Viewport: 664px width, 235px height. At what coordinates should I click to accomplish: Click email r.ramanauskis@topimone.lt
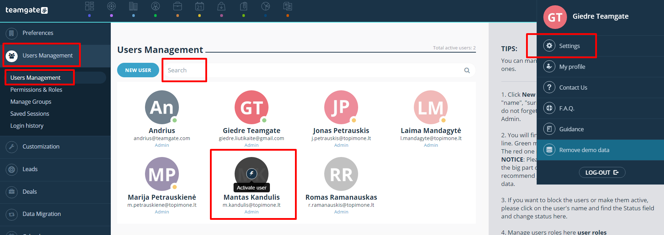click(x=341, y=205)
